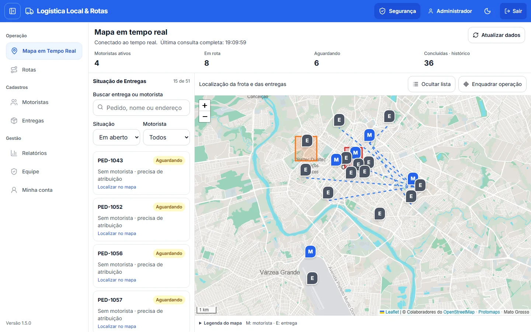The width and height of the screenshot is (531, 332).
Task: Open the Administrador account menu
Action: point(450,11)
